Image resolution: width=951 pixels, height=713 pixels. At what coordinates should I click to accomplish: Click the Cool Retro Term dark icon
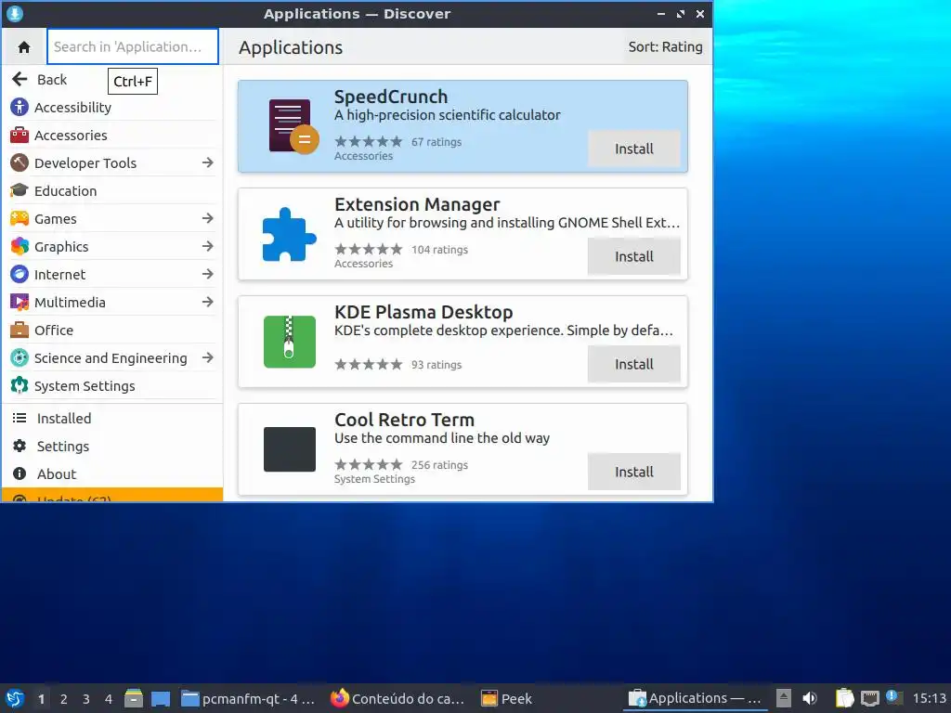[x=290, y=449]
